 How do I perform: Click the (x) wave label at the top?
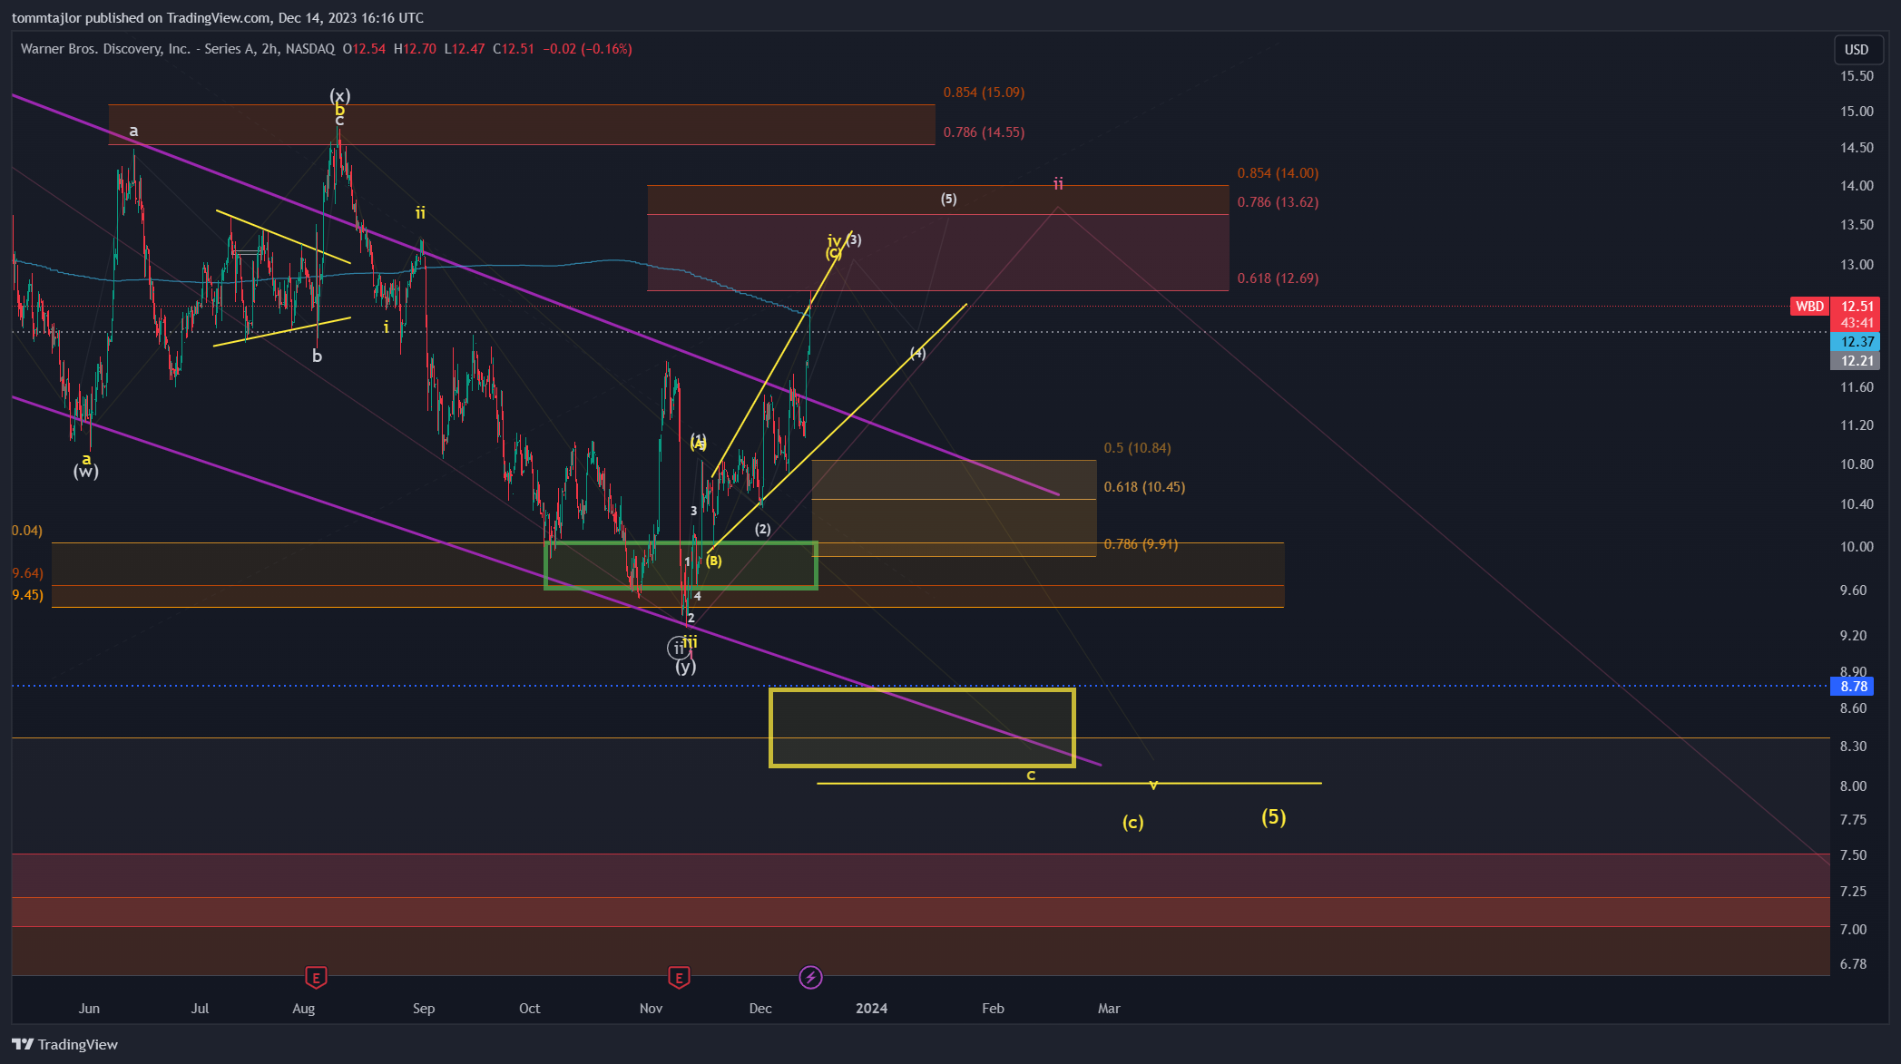tap(339, 95)
